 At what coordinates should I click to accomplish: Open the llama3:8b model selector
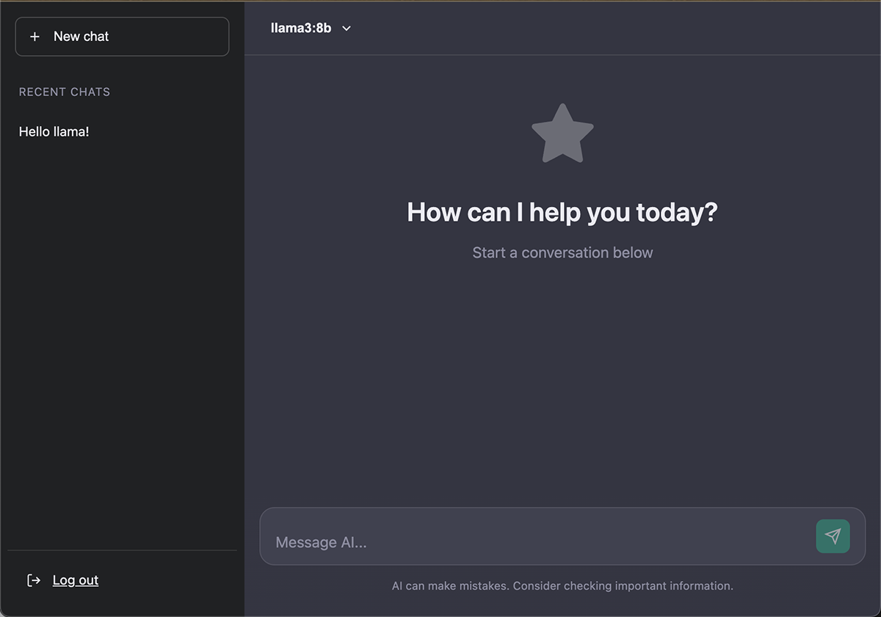pos(311,29)
